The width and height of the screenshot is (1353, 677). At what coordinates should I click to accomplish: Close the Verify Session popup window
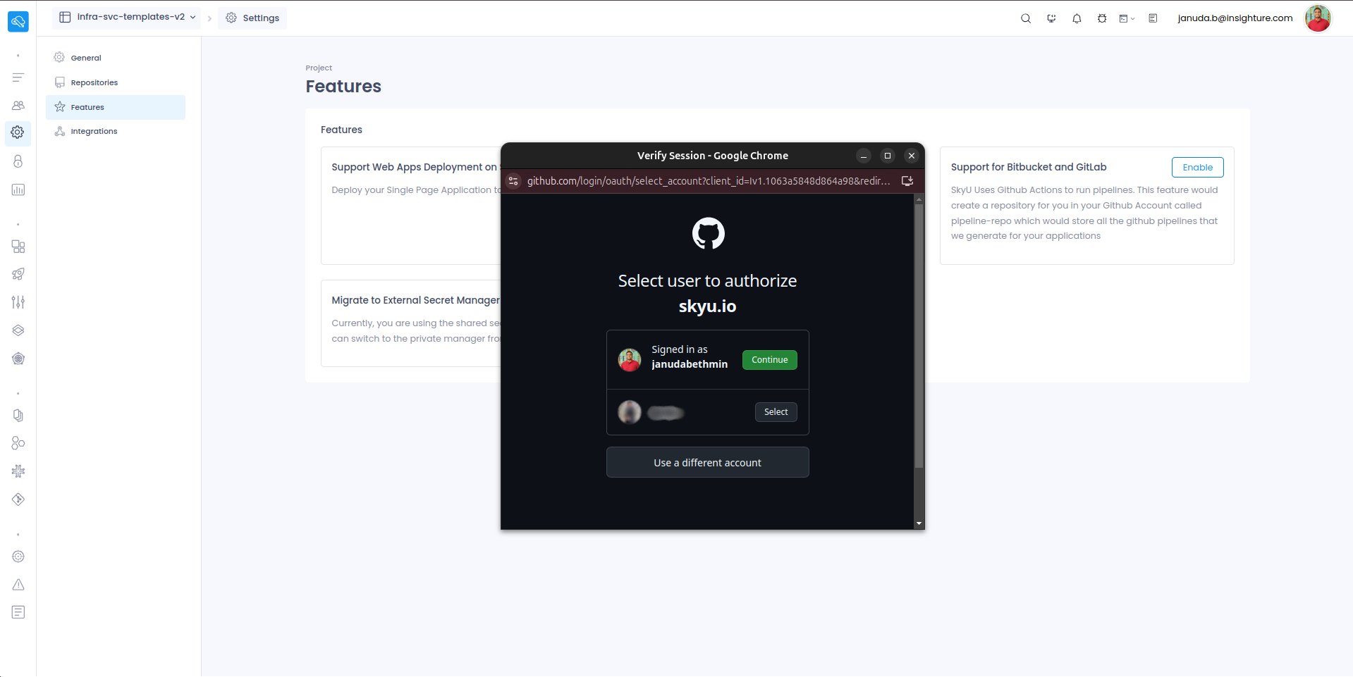pyautogui.click(x=911, y=156)
